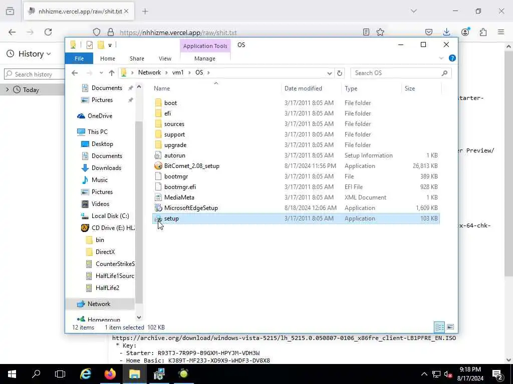Open Task View on taskbar
This screenshot has height=384, width=513.
pyautogui.click(x=60, y=374)
